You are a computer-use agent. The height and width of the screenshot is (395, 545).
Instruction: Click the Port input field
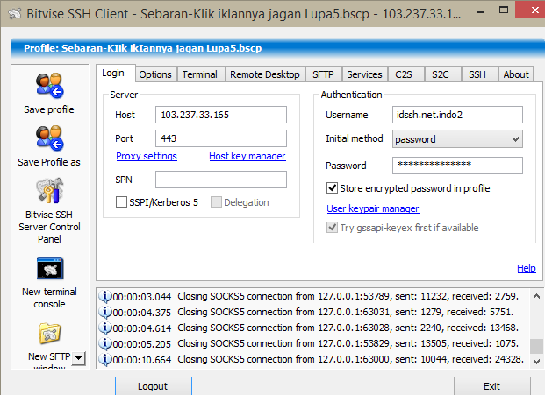pos(221,138)
